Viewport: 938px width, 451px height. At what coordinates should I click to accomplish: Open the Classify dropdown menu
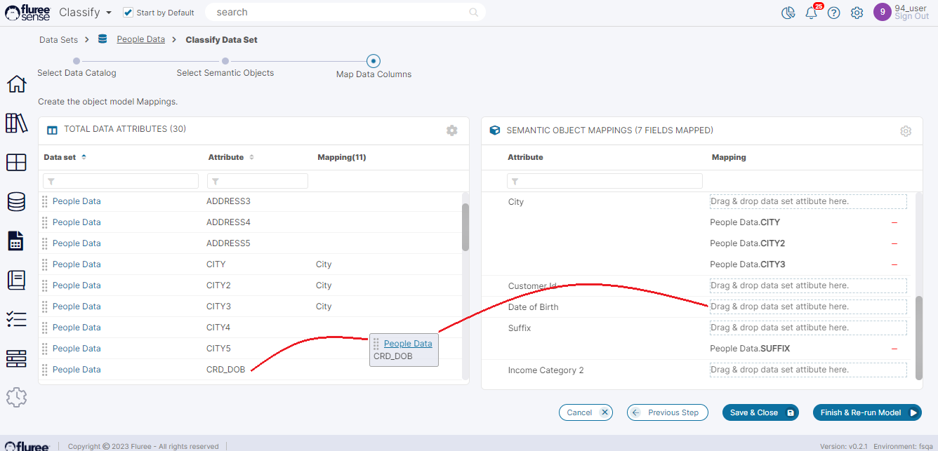tap(86, 13)
